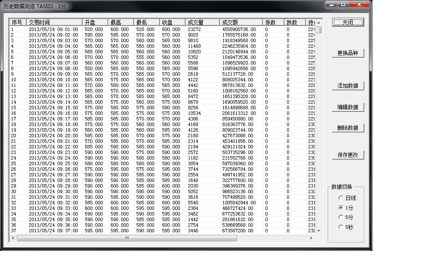Screen dimensions: 433x271
Task: Click the 成交量 column header
Action: click(x=202, y=22)
